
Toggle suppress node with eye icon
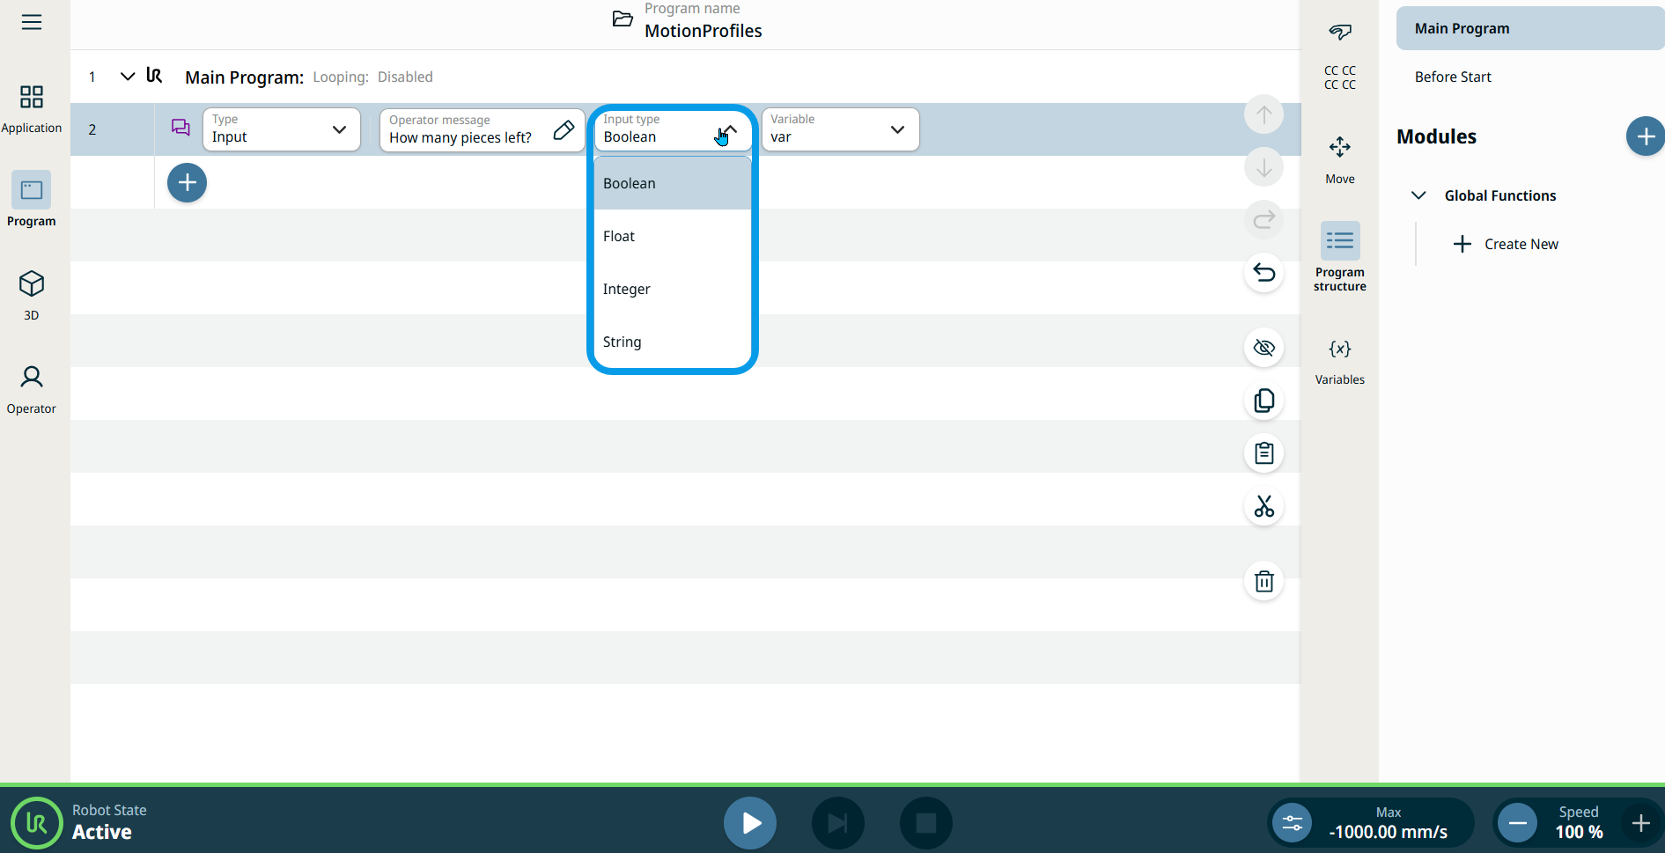pos(1263,348)
